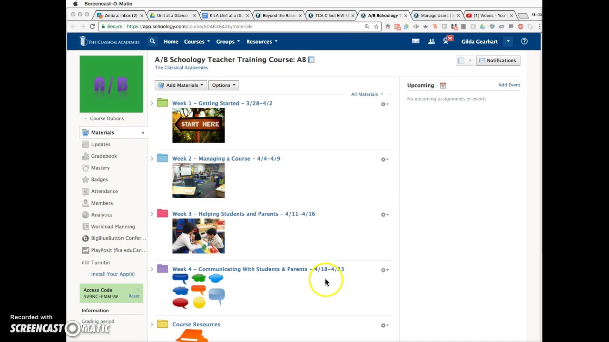The width and height of the screenshot is (609, 342).
Task: Open the Start Here thumbnail image
Action: 198,125
